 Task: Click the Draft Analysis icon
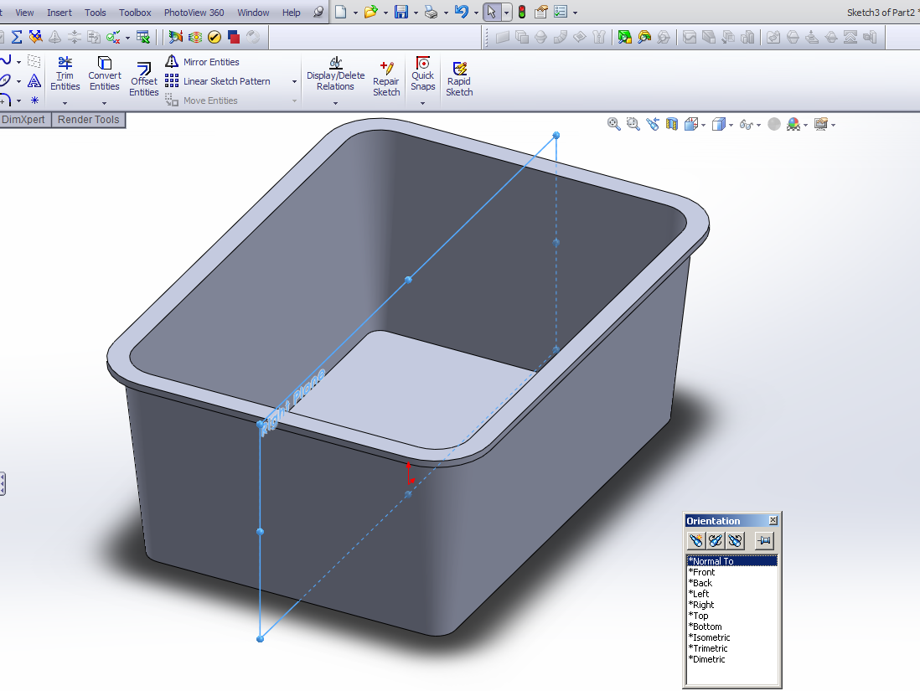point(175,37)
